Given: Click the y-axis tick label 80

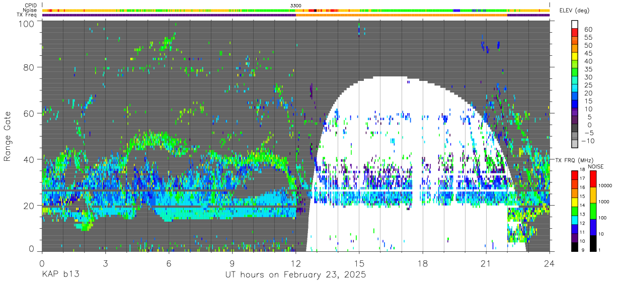Looking at the screenshot, I should coord(29,67).
